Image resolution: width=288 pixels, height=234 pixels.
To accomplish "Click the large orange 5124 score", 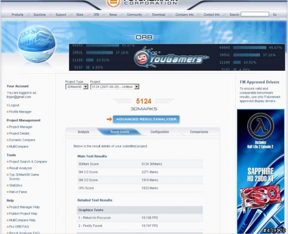I will point(144,101).
